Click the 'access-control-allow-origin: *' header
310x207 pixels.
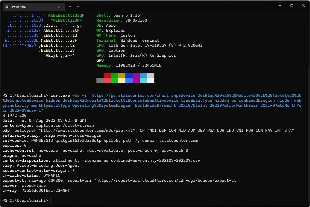point(38,170)
